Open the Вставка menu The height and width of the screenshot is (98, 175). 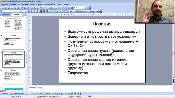click(25, 4)
